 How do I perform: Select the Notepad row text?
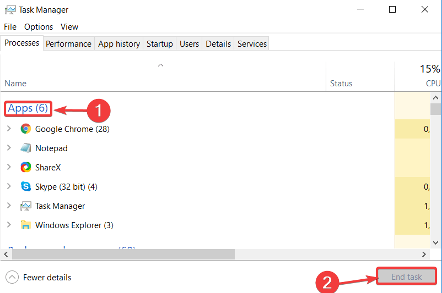pos(51,148)
